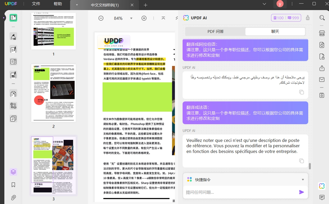Select page 1 thumbnail

[x=53, y=31]
